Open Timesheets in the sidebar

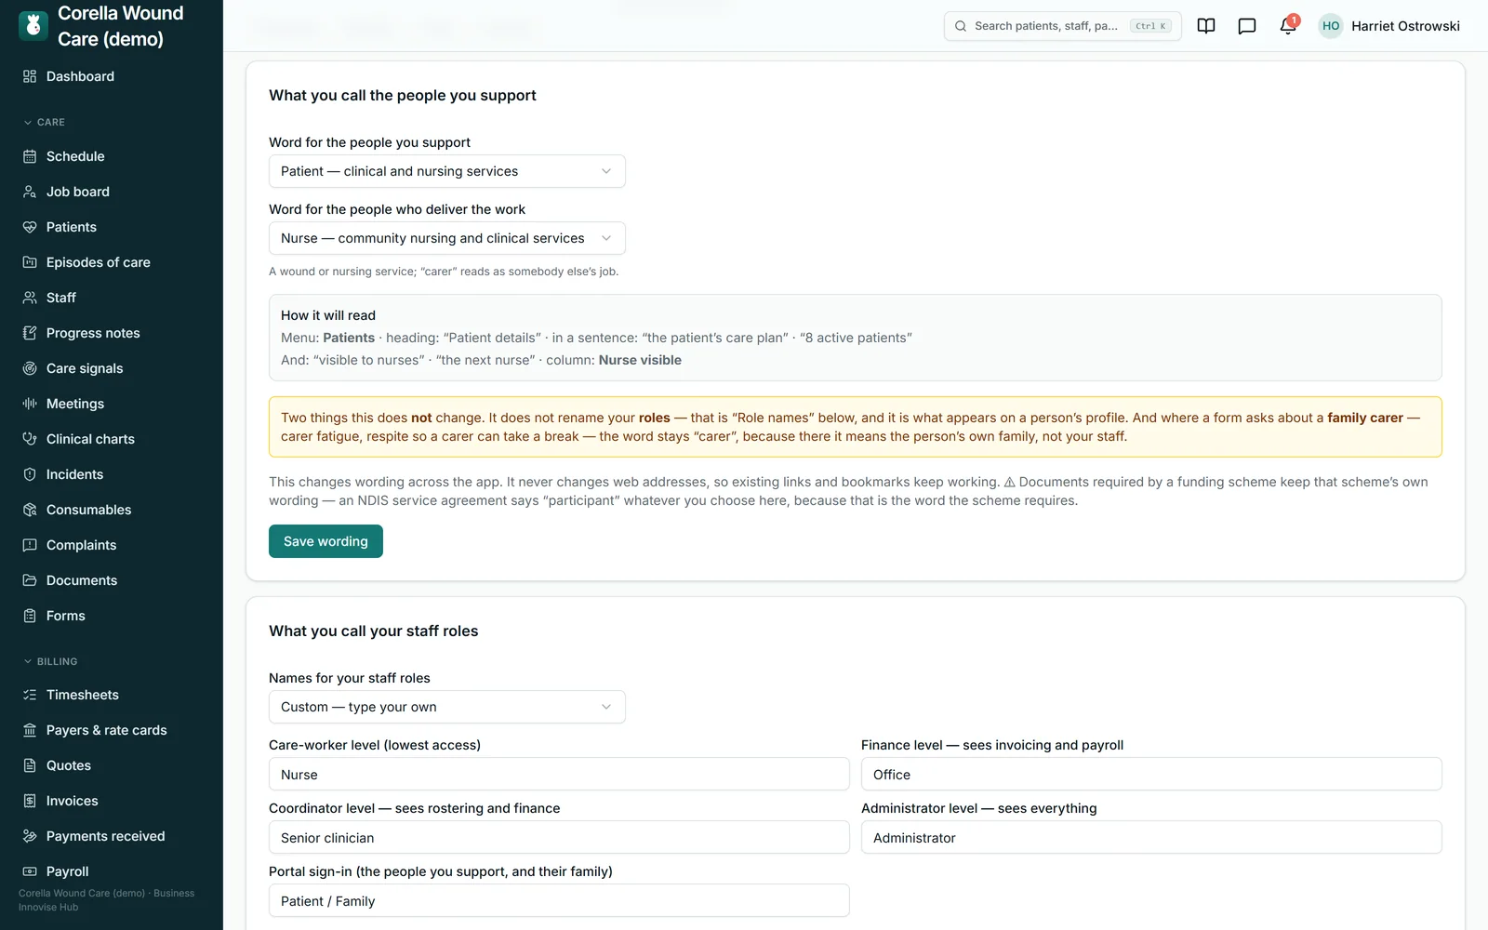(x=112, y=695)
